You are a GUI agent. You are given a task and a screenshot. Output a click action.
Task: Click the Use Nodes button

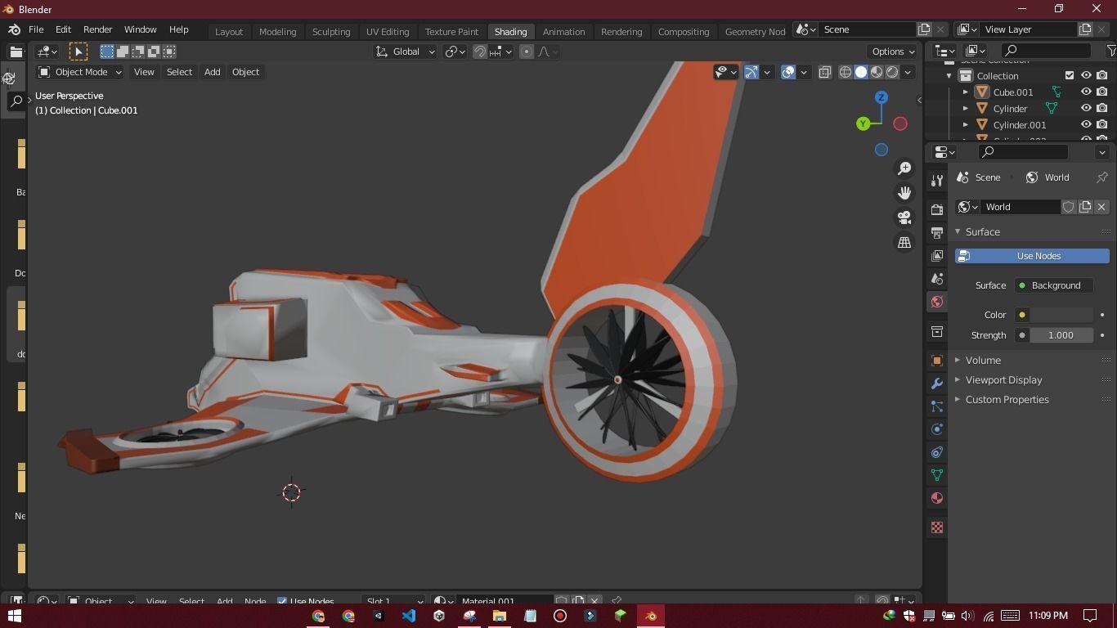1032,256
